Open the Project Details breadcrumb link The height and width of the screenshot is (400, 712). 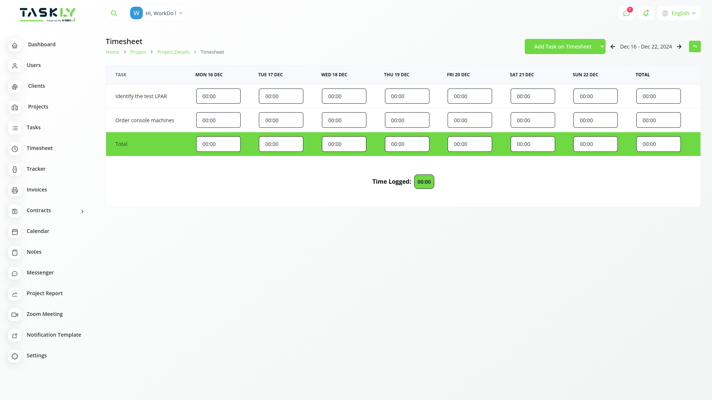[173, 52]
